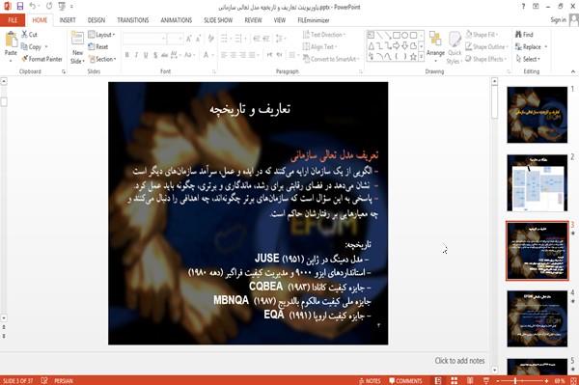579x385 pixels.
Task: Open the Change Case menu
Action: 189,55
